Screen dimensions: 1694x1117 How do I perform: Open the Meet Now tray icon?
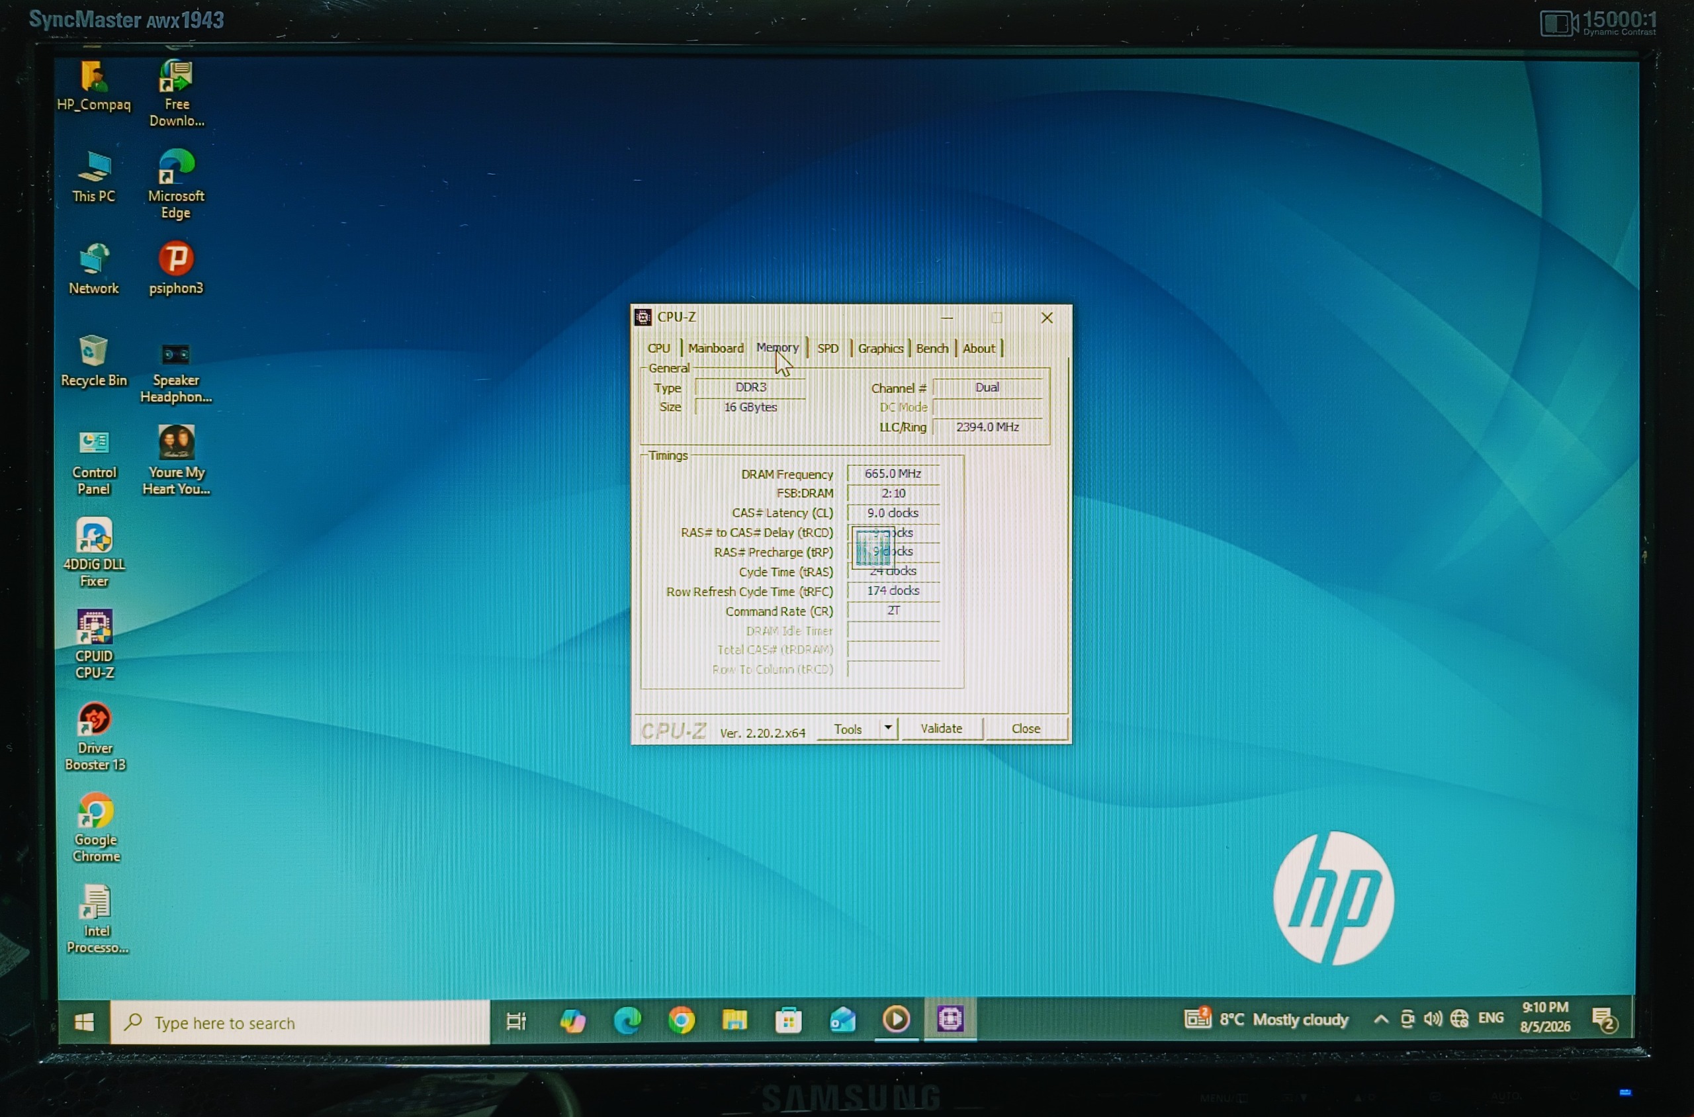pos(1407,1018)
